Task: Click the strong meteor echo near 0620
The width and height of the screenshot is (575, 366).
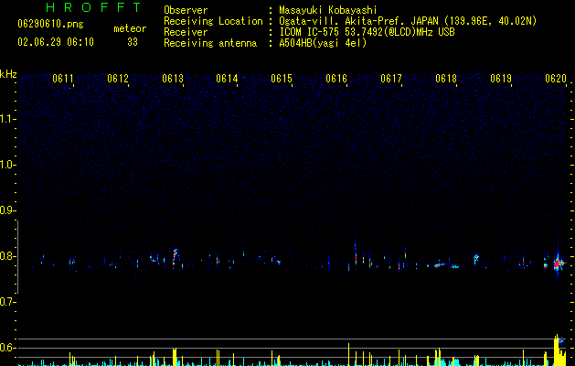Action: (559, 263)
